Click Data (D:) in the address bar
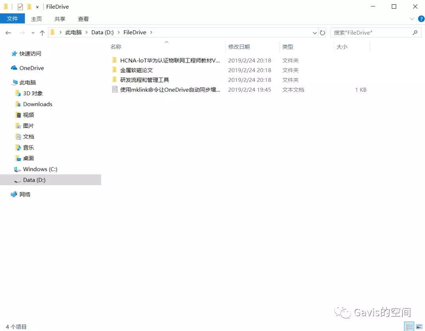This screenshot has height=331, width=425. pos(102,32)
